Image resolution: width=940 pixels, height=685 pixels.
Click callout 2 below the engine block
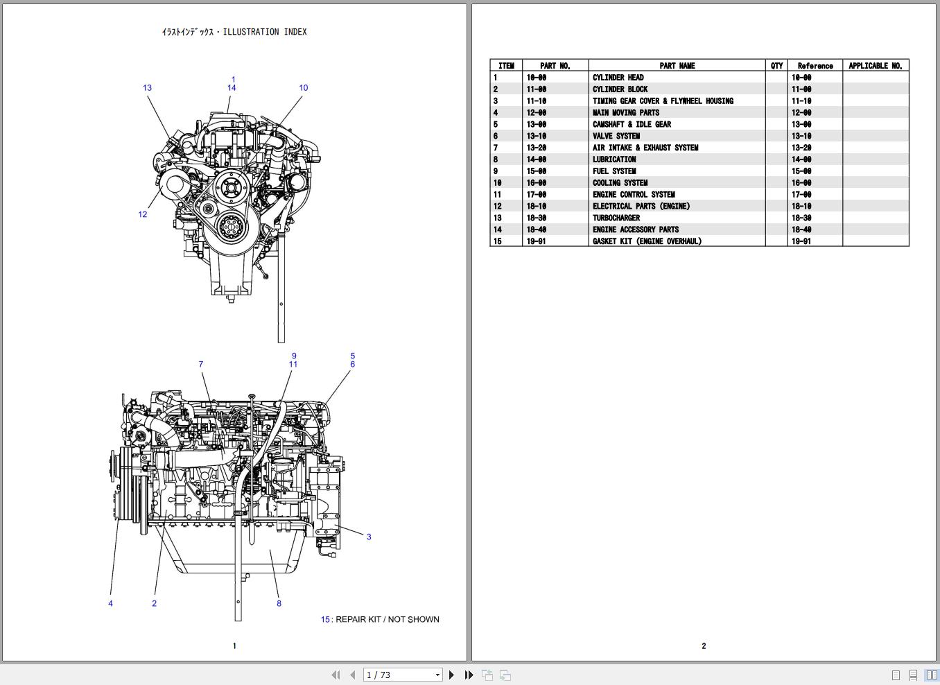[x=155, y=603]
